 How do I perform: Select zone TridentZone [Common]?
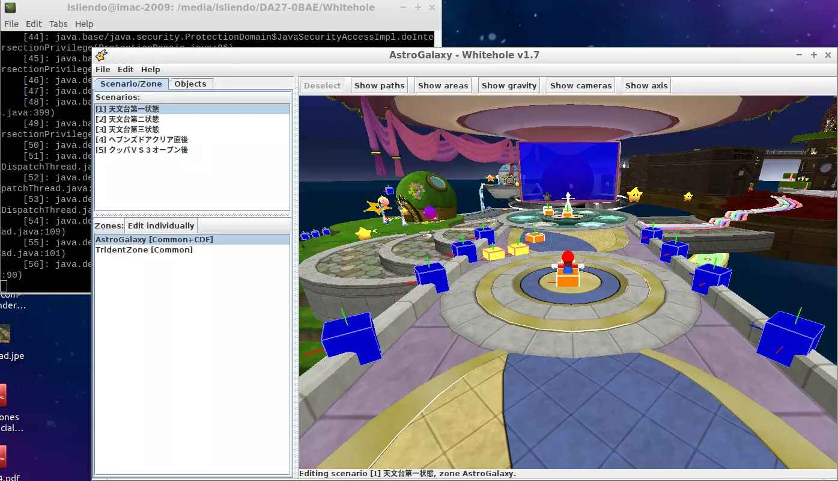(192, 250)
